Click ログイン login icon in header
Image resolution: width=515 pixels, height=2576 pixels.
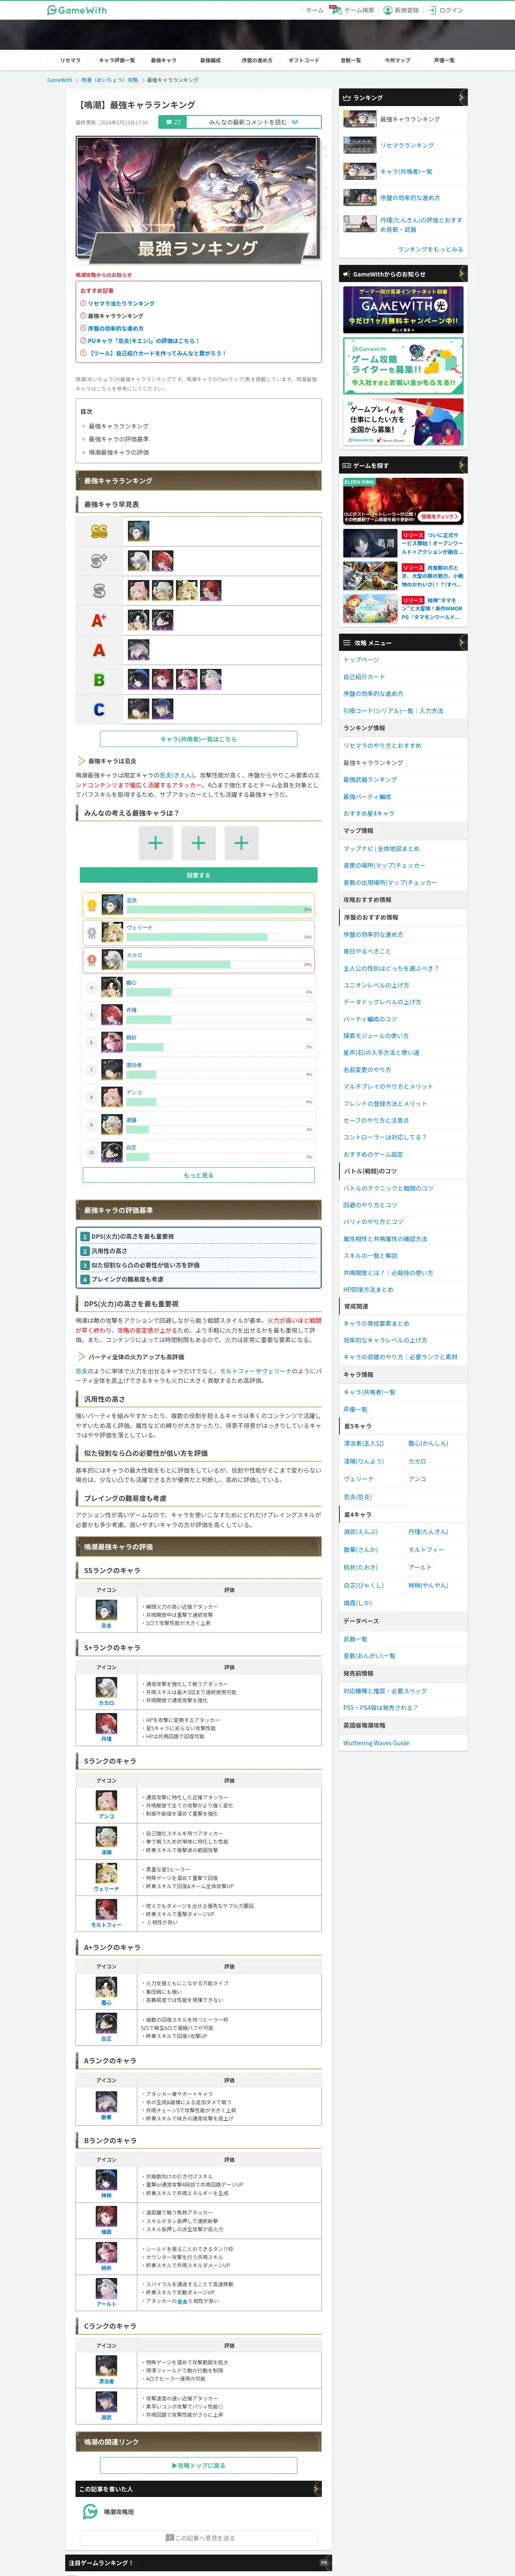(x=433, y=10)
